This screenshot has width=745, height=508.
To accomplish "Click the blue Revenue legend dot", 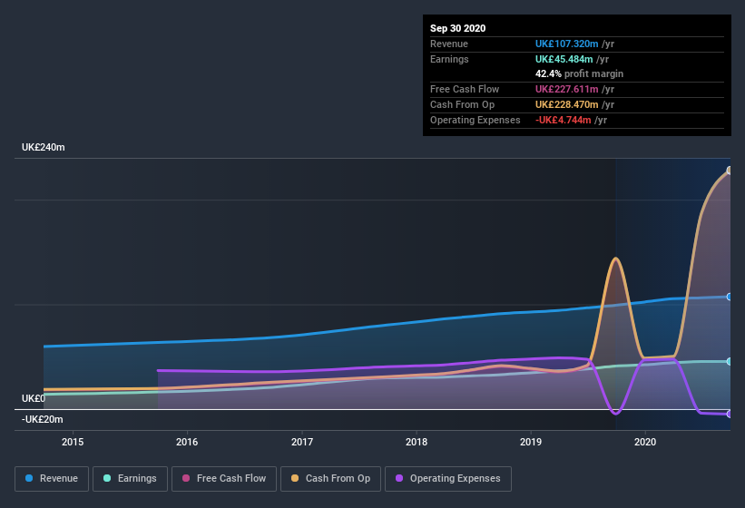I will coord(29,478).
